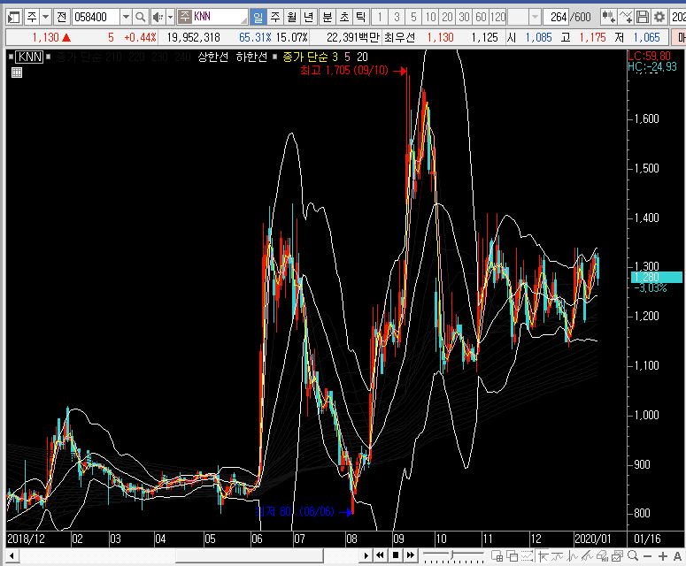Expand the 주 market type dropdown arrow

click(x=45, y=18)
